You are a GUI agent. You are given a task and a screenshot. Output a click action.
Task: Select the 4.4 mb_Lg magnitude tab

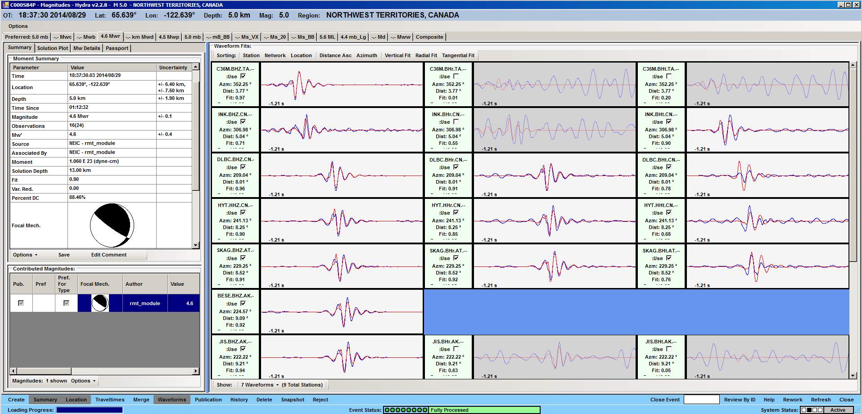pos(353,37)
